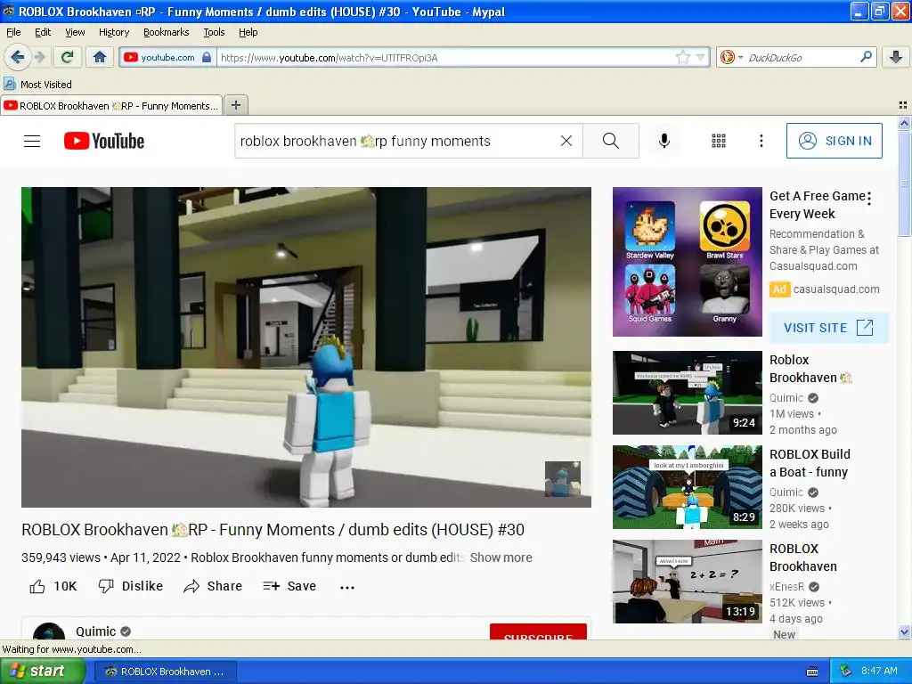Image resolution: width=912 pixels, height=684 pixels.
Task: Open the DuckDuckGo search engine dropdown
Action: 731,57
